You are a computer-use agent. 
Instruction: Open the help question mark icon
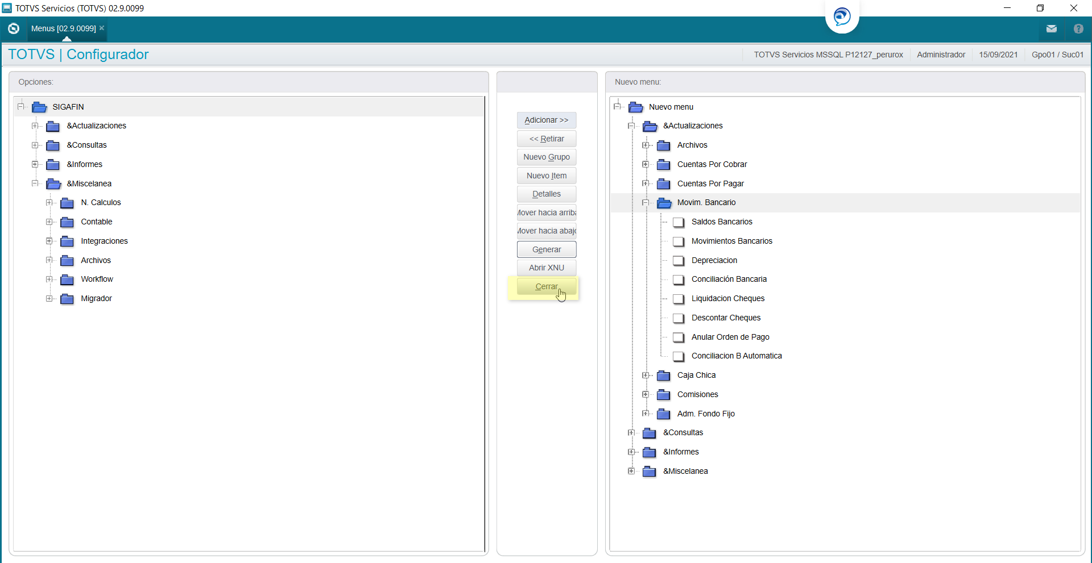[x=1078, y=28]
